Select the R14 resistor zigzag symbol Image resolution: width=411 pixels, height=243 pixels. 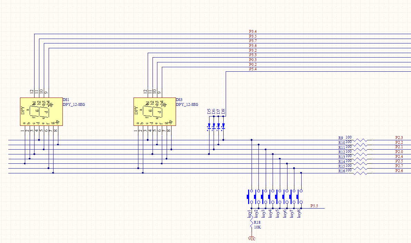361,164
